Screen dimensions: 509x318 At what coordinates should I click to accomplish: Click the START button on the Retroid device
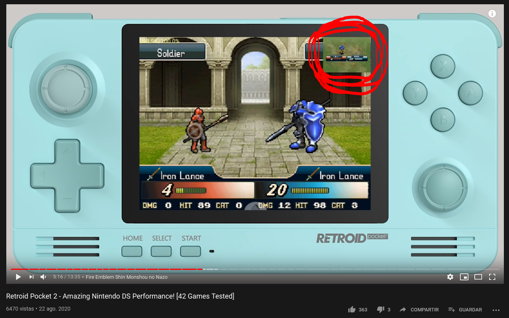pos(191,251)
